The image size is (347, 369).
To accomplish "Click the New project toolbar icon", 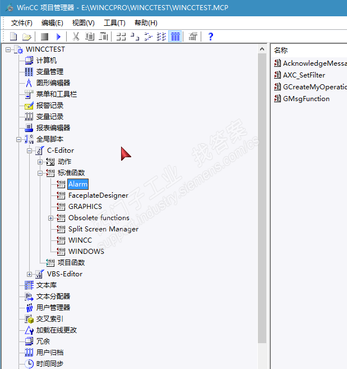I will [x=13, y=37].
